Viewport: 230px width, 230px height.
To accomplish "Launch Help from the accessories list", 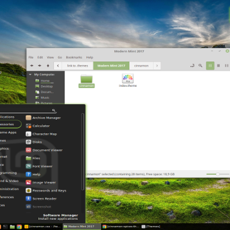I will click(x=33, y=174).
